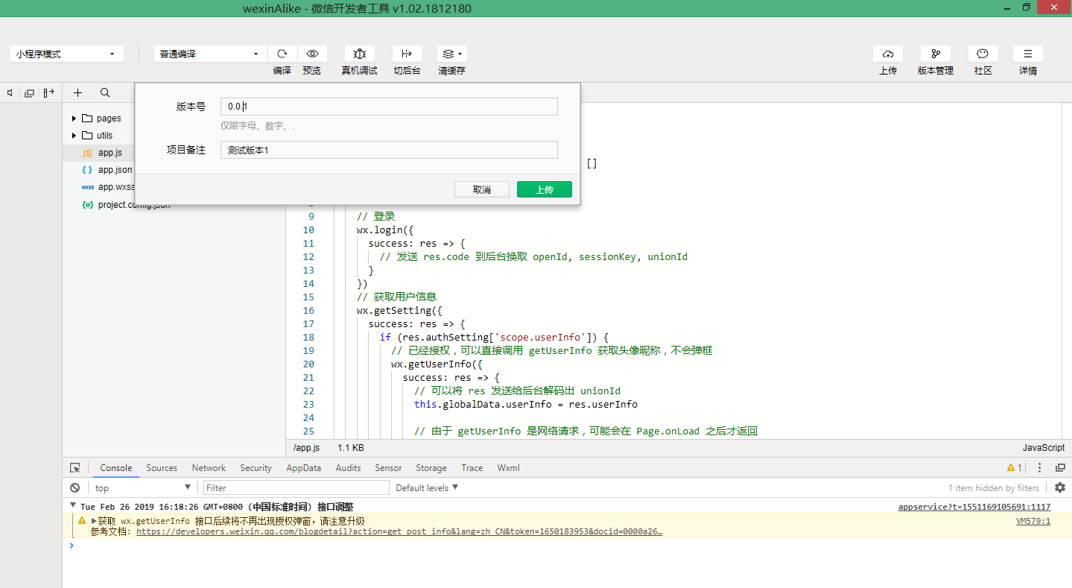1072x588 pixels.
Task: Open 预览 eye preview icon
Action: tap(312, 54)
